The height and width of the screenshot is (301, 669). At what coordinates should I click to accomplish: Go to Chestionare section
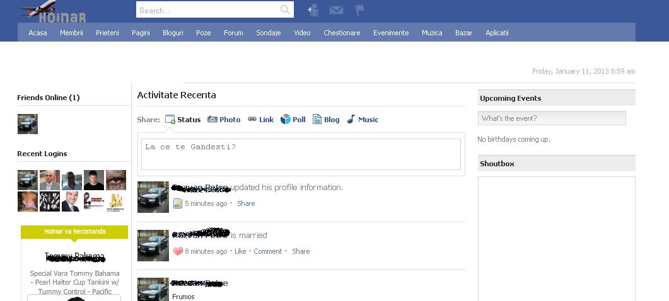(342, 33)
